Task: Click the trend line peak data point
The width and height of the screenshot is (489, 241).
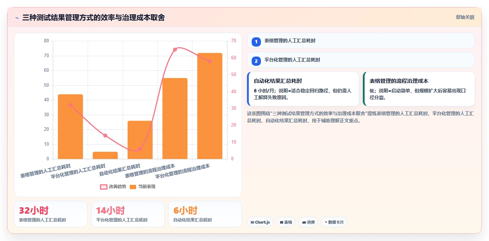Action: click(175, 50)
